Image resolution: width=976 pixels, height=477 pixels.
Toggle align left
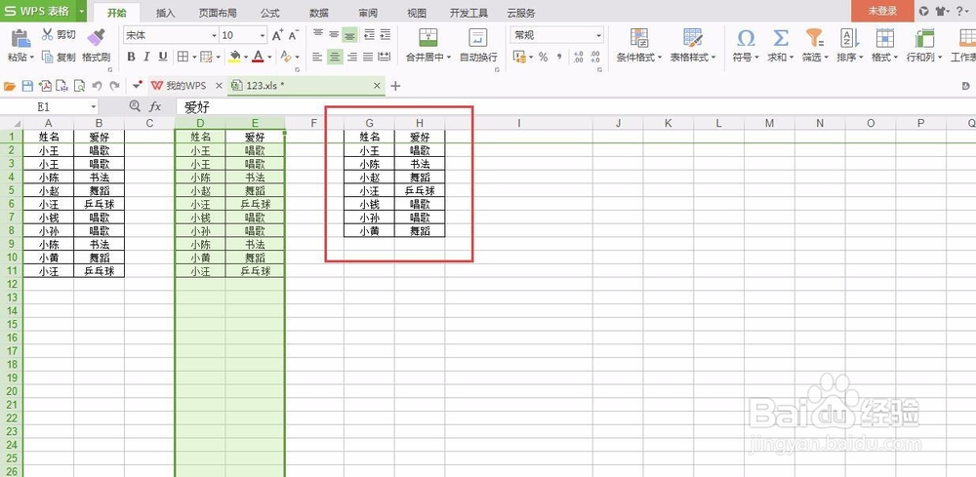click(x=317, y=58)
